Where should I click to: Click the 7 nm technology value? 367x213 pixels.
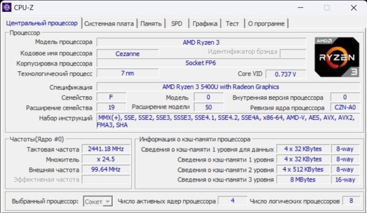128,73
